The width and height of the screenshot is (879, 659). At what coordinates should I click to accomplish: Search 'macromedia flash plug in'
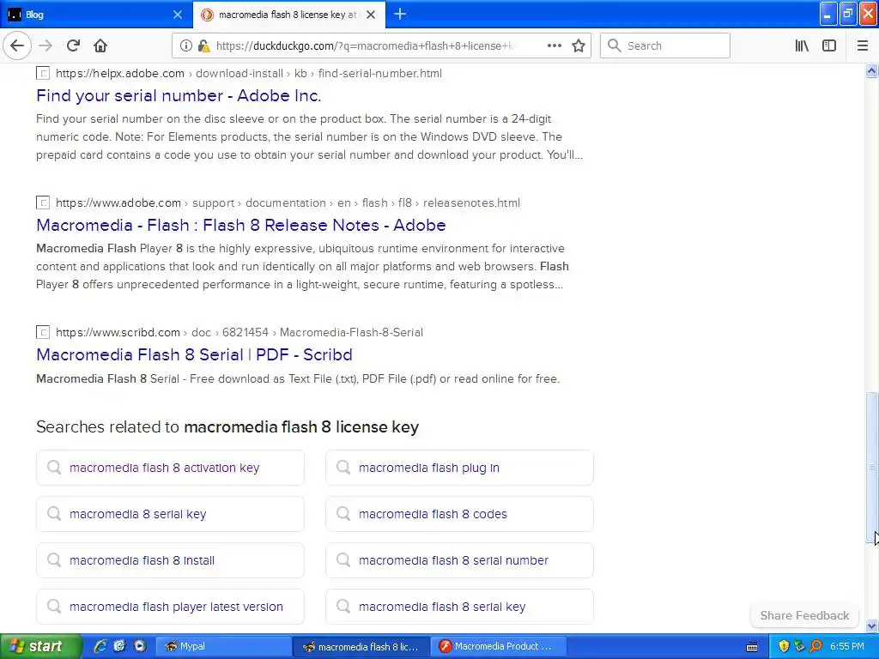point(460,468)
